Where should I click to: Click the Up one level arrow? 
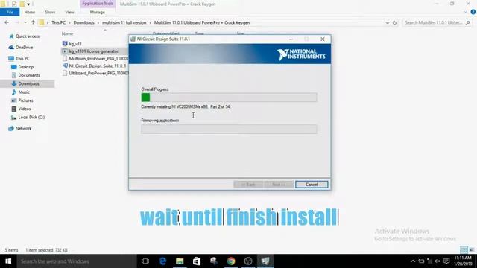tap(33, 22)
